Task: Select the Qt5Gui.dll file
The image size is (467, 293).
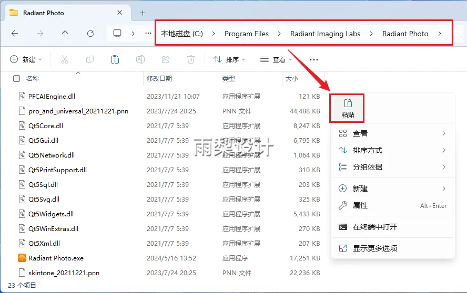Action: pyautogui.click(x=43, y=140)
